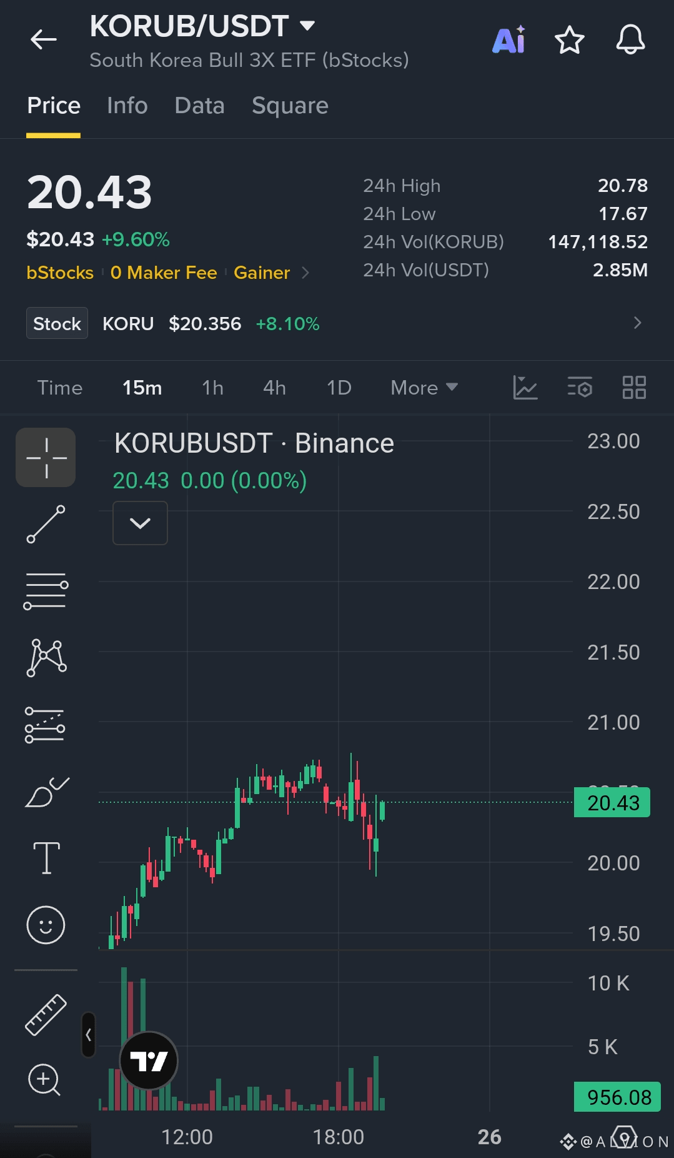Screen dimensions: 674x1158
Task: Expand tags with the chevron after Gainer
Action: [305, 273]
